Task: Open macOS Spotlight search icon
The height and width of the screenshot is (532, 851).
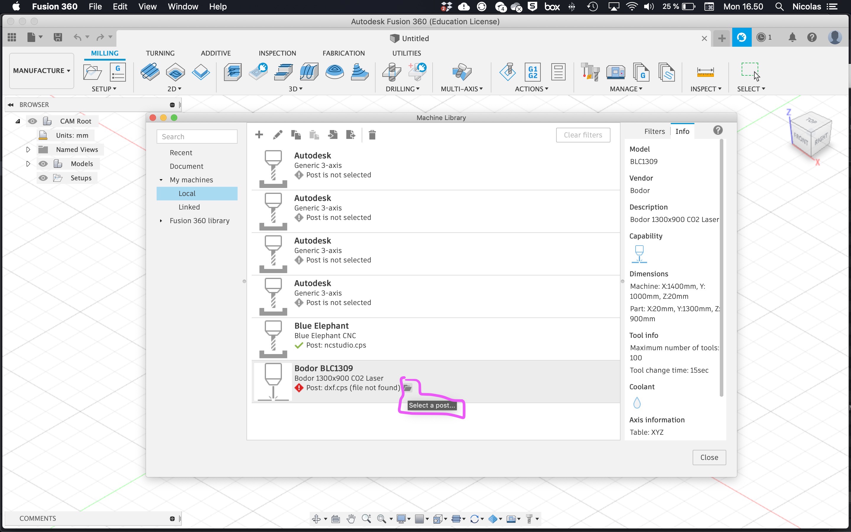Action: [779, 7]
